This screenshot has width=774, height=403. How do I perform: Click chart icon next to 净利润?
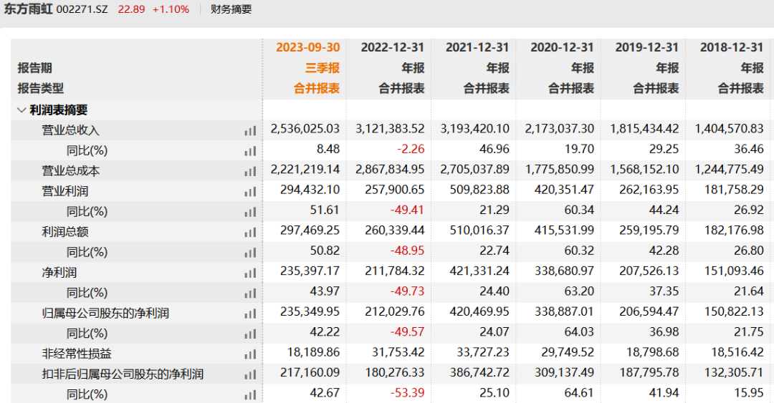(249, 273)
